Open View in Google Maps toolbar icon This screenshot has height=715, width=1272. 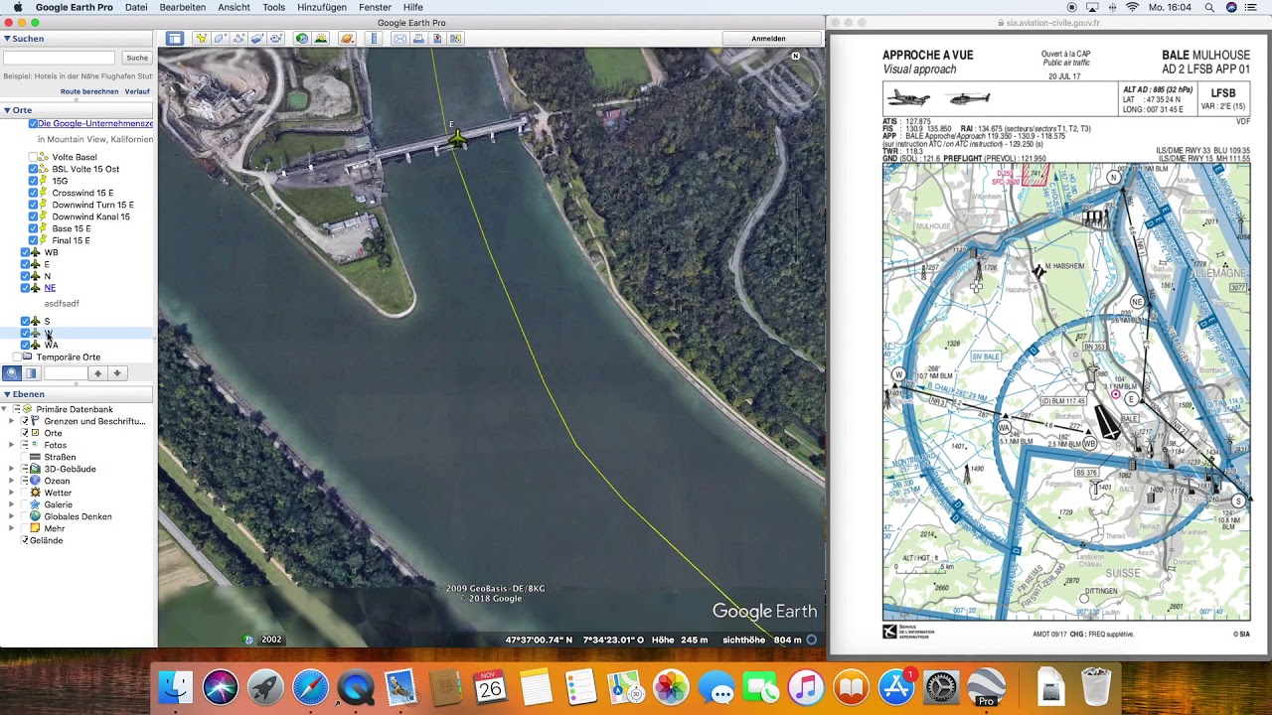456,39
